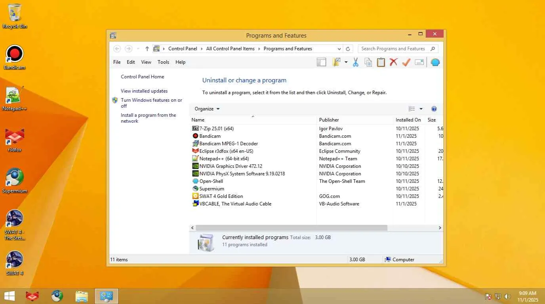Image resolution: width=545 pixels, height=304 pixels.
Task: Open r3dfox from the taskbar
Action: click(x=32, y=296)
